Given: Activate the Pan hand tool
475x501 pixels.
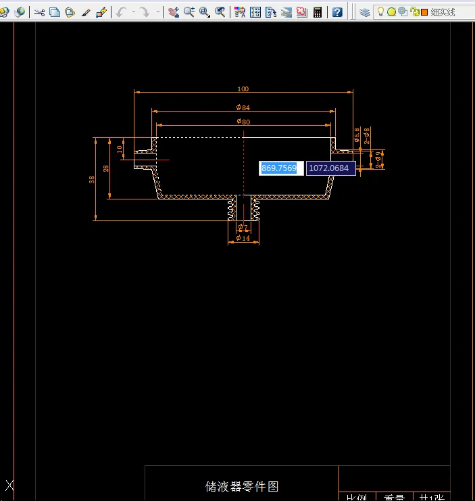Looking at the screenshot, I should pos(174,12).
